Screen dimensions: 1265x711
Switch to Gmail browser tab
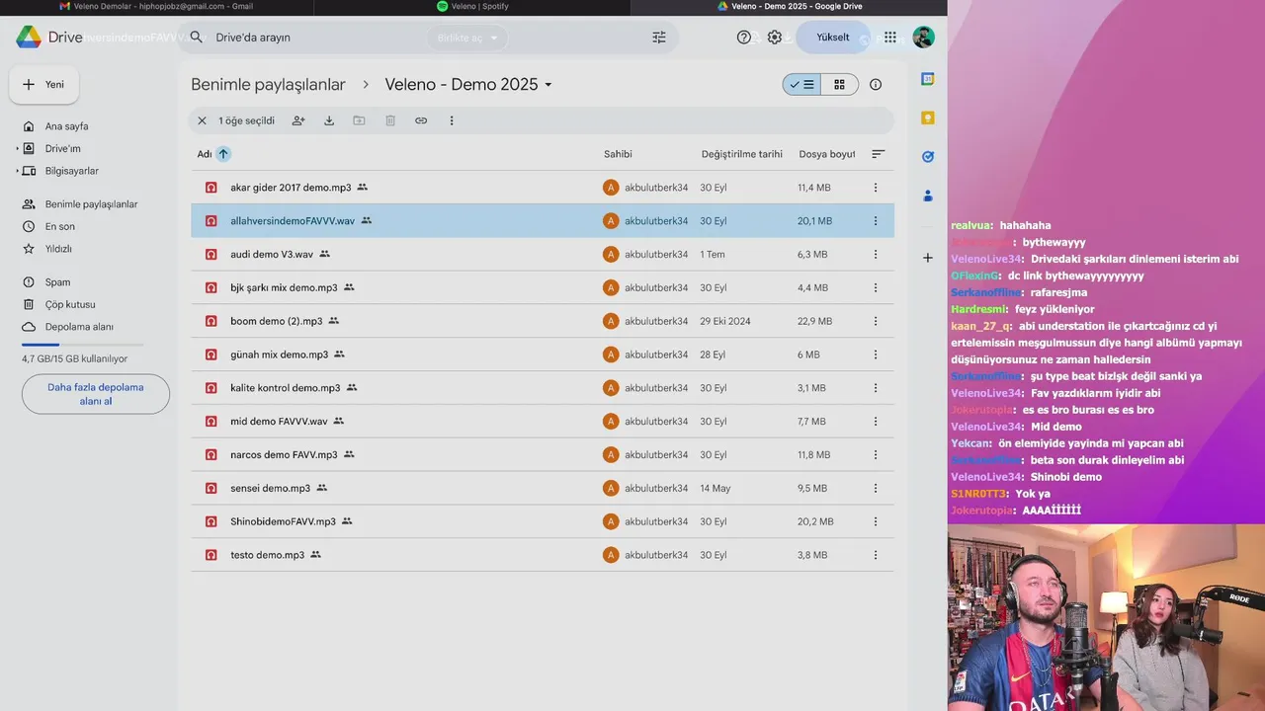pyautogui.click(x=156, y=6)
